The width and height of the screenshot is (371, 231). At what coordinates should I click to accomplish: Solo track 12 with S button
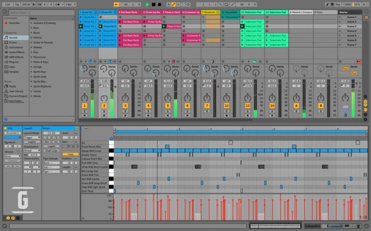click(x=226, y=111)
